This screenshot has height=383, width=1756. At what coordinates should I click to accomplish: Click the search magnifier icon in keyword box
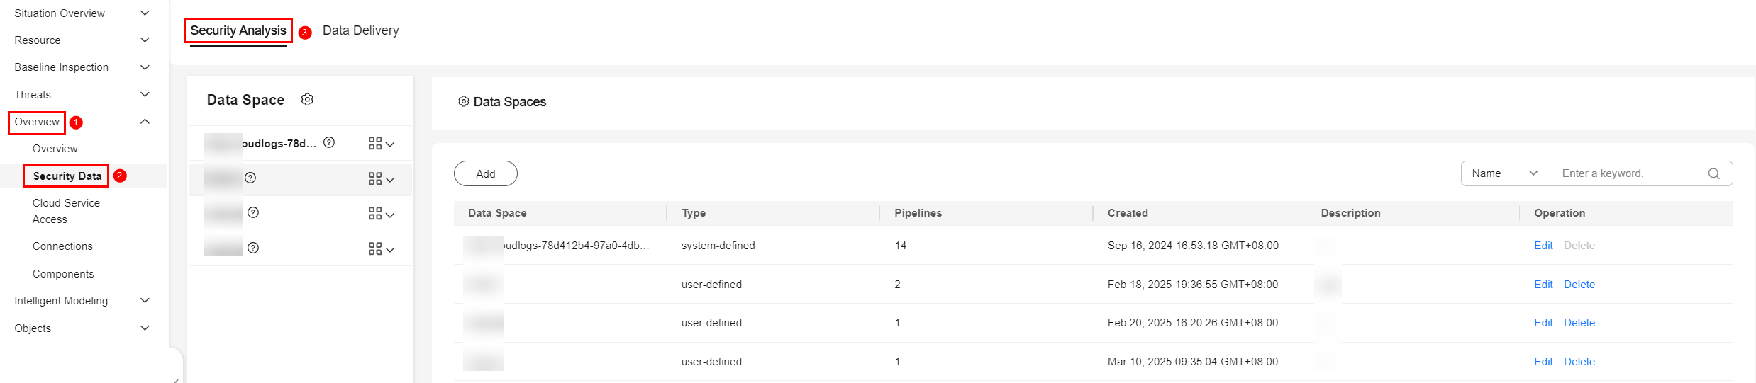(1714, 173)
